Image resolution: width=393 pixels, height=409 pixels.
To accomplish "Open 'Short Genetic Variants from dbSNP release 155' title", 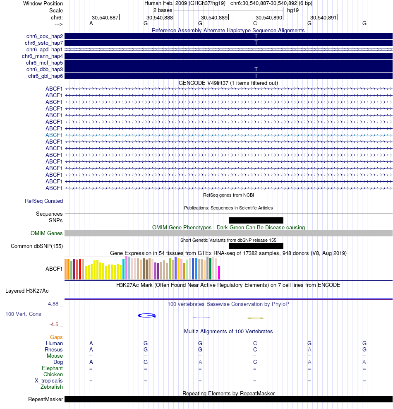I will (228, 240).
